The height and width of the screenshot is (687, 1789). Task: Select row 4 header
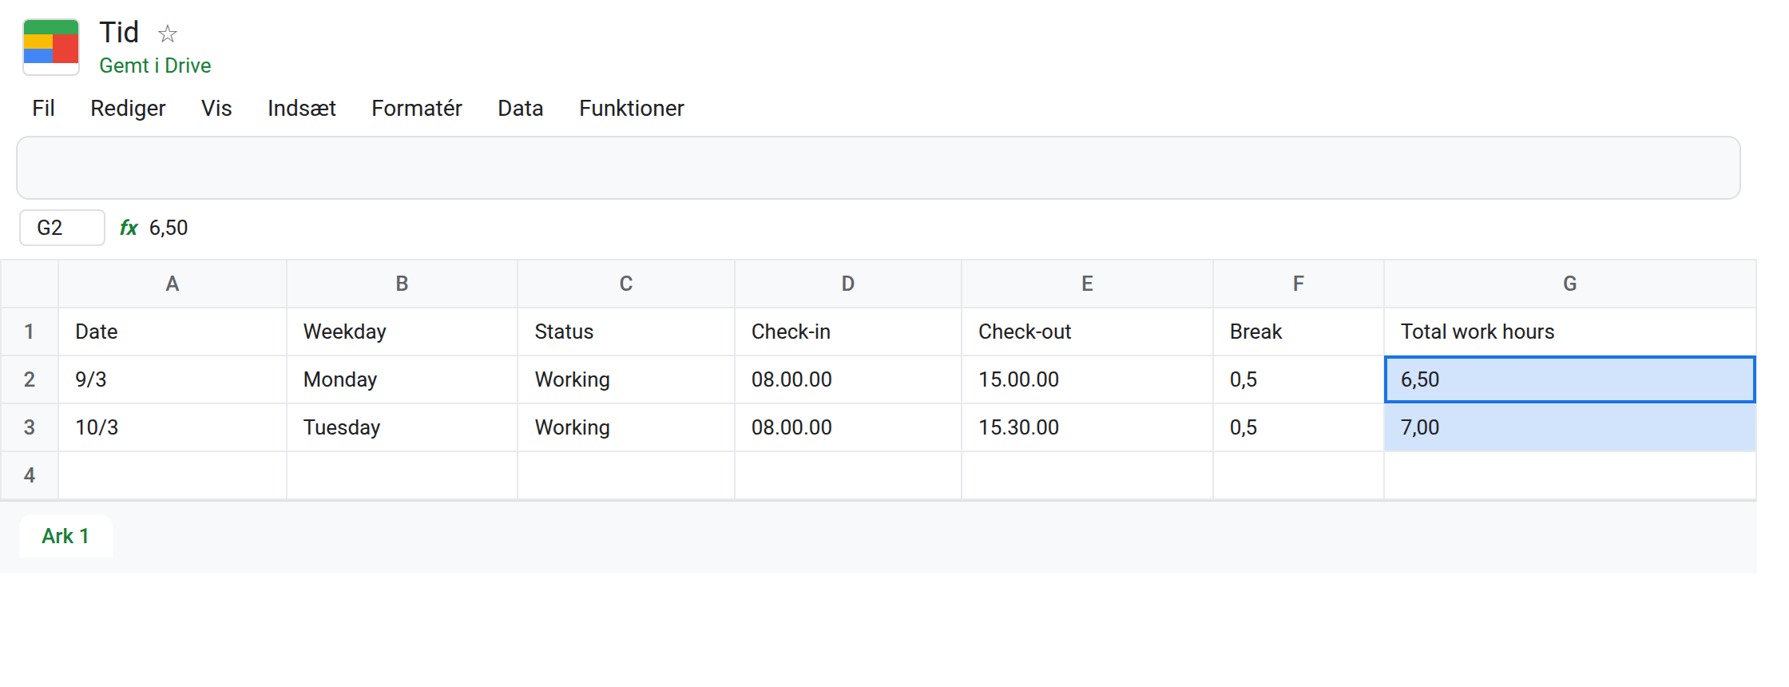(30, 475)
